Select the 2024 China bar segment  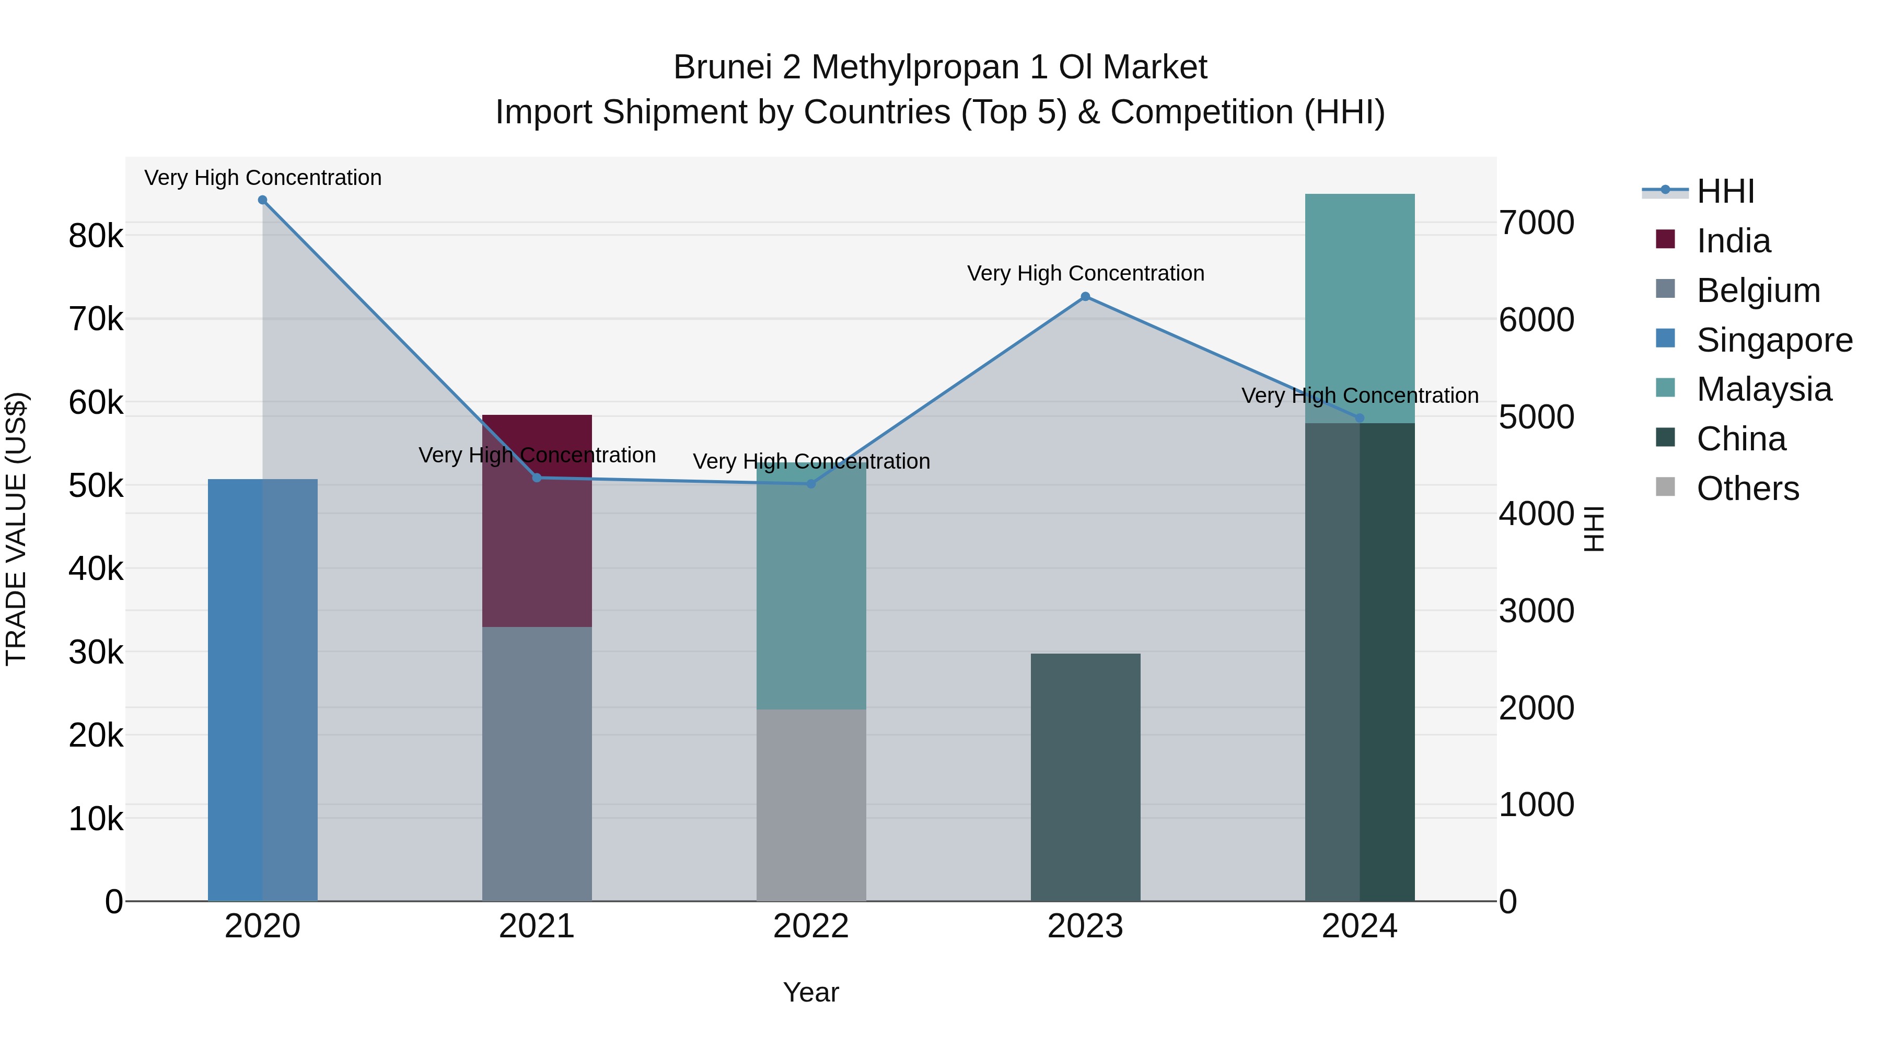1360,662
